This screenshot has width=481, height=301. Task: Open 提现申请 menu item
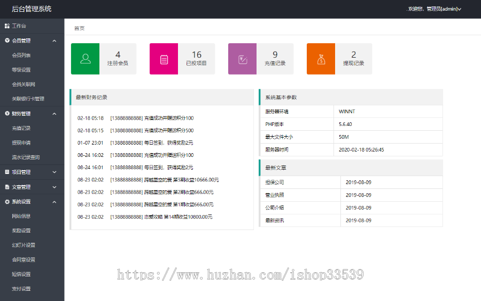[21, 142]
